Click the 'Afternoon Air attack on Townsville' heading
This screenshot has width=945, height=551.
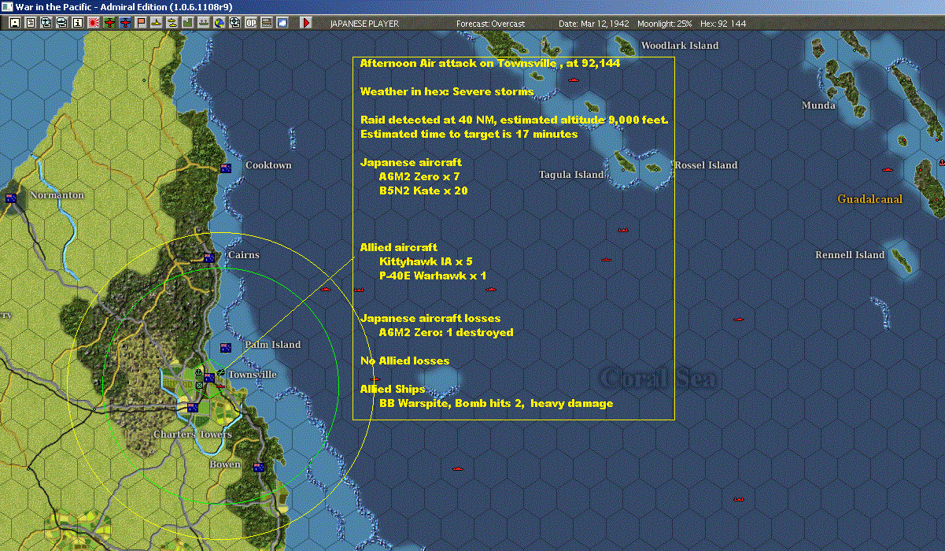click(x=490, y=64)
